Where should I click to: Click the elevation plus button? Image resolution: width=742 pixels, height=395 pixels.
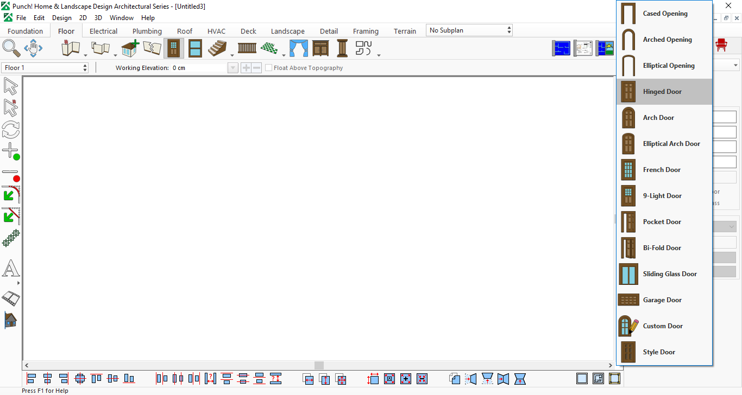[246, 68]
